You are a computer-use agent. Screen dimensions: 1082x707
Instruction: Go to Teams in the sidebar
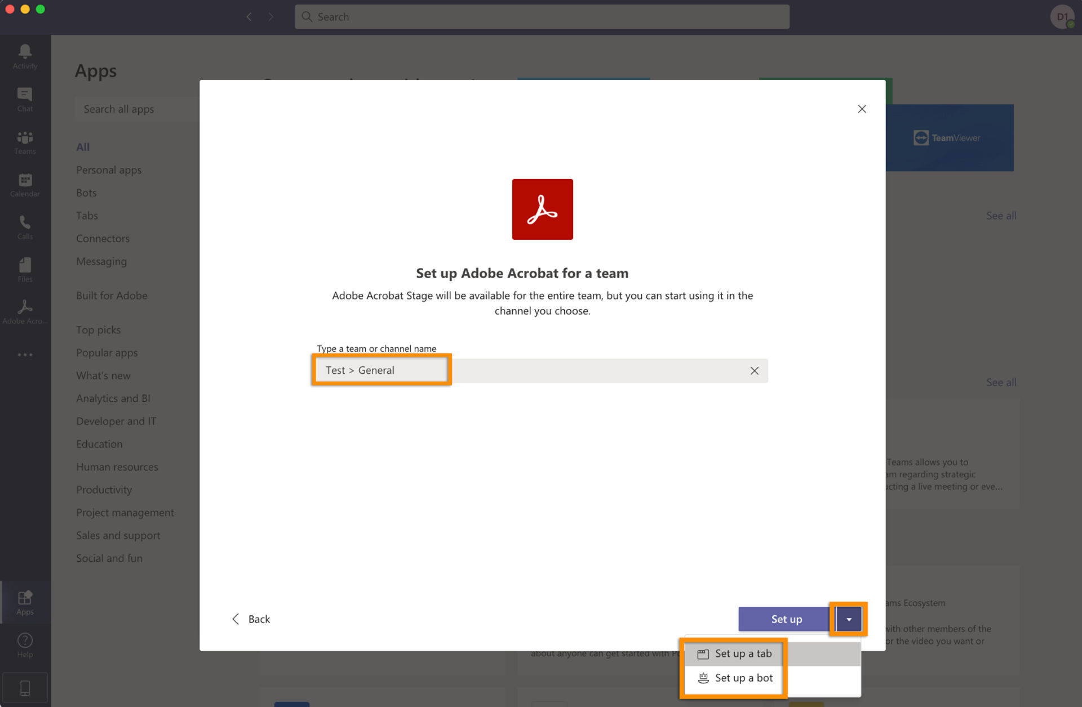click(25, 142)
